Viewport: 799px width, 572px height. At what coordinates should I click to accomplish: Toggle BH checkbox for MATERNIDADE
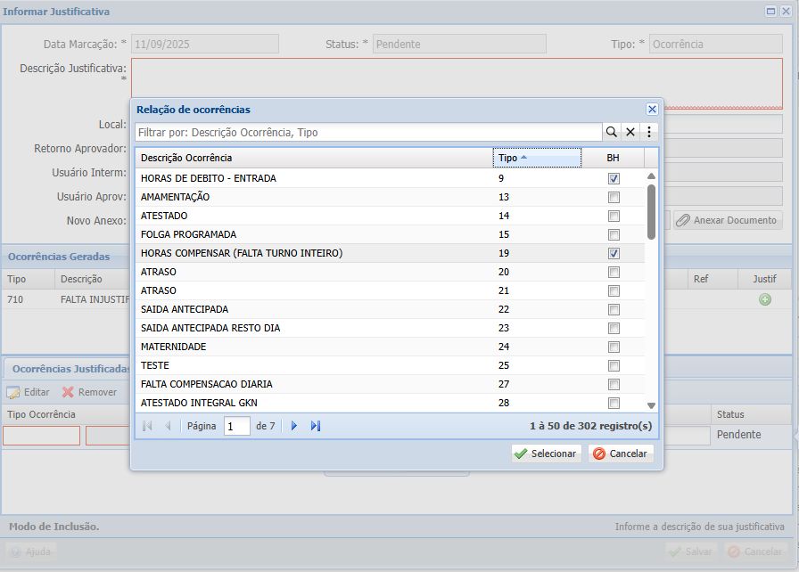pos(614,347)
